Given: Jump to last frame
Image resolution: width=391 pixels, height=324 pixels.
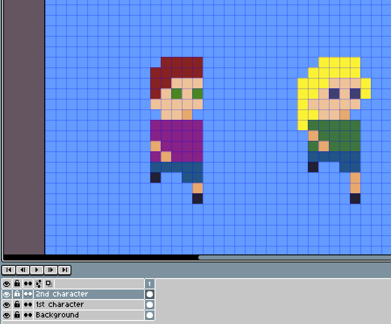Looking at the screenshot, I should [x=65, y=270].
